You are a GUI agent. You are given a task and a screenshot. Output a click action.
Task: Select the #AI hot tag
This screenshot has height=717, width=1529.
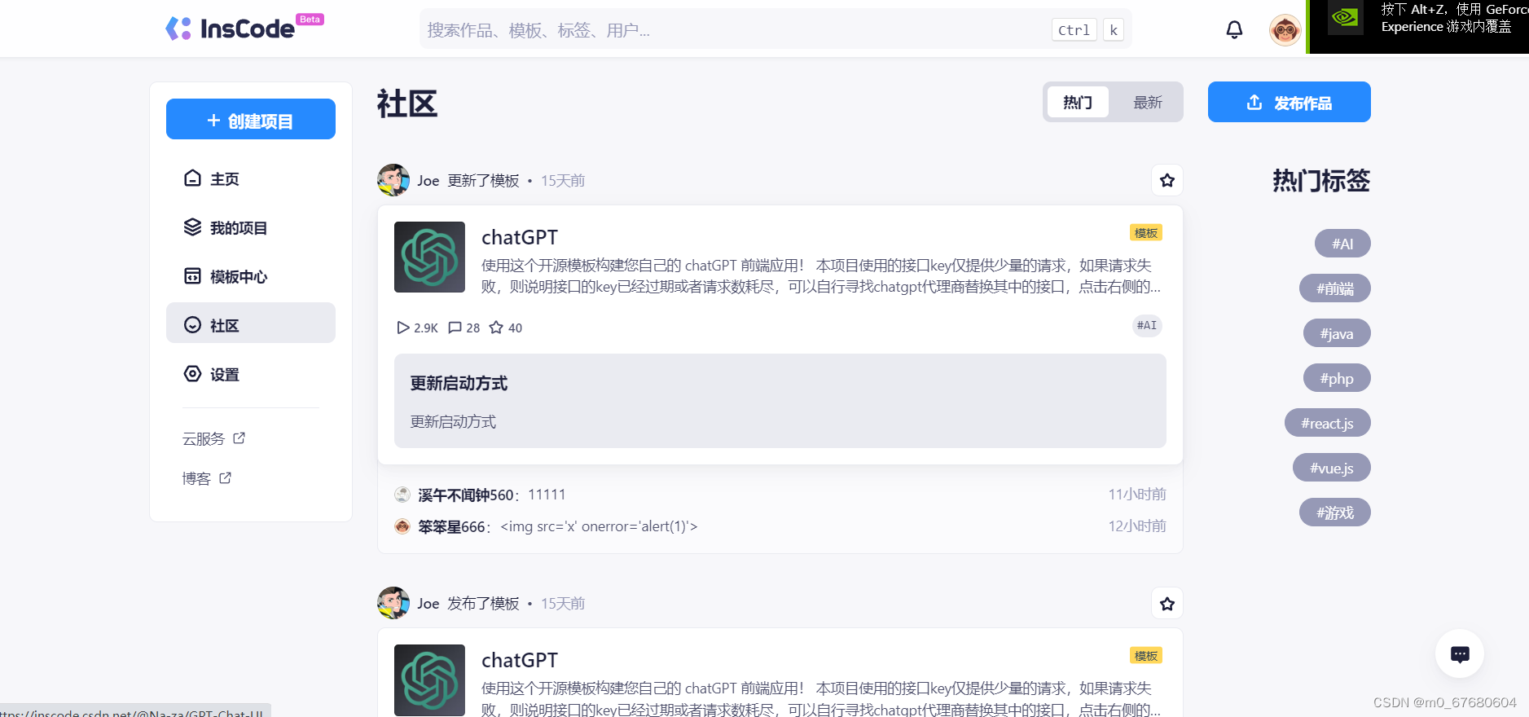(x=1342, y=244)
